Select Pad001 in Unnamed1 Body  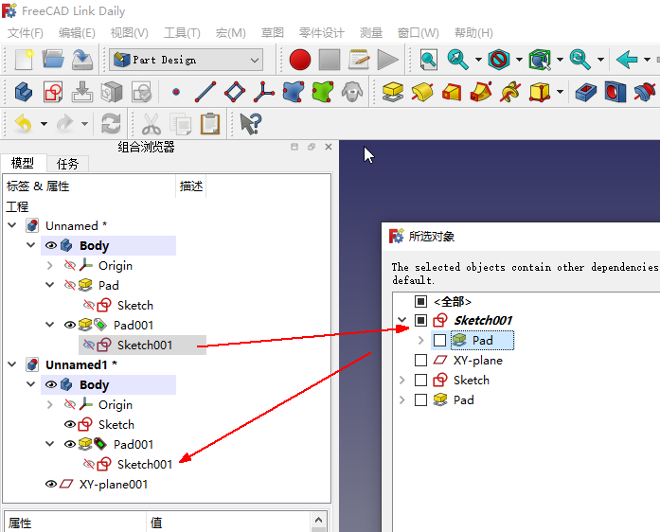133,444
